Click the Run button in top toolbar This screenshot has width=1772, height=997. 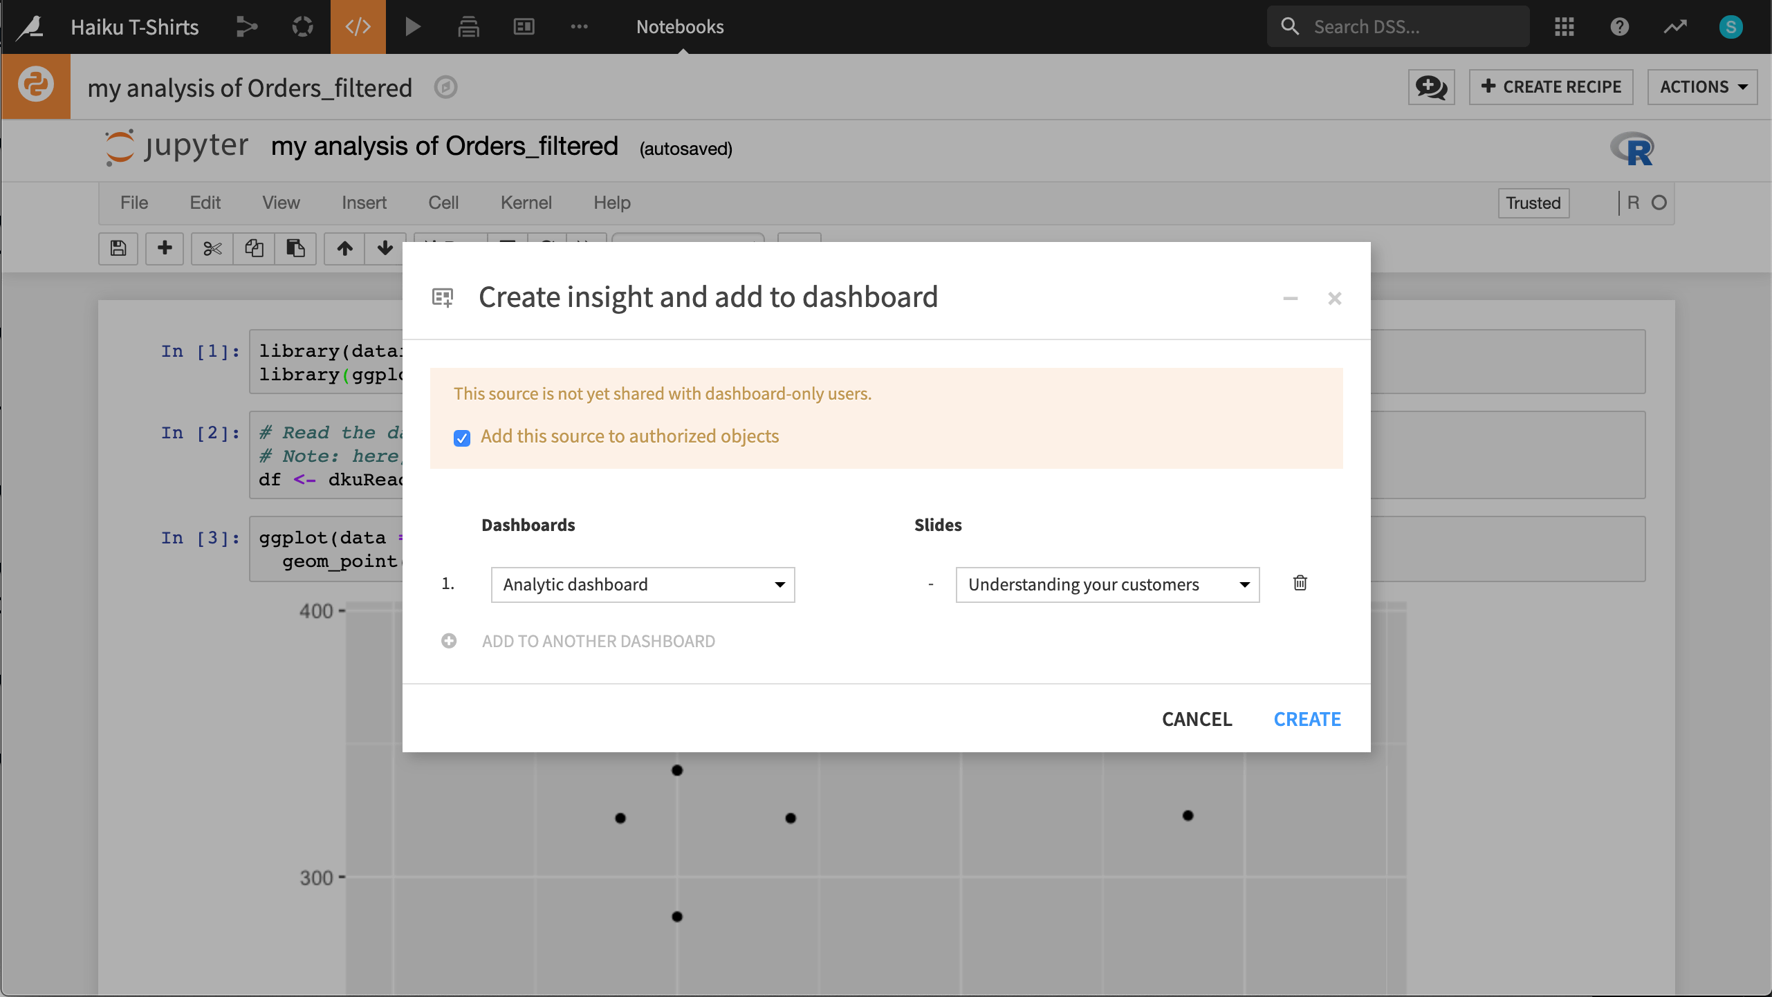pos(413,27)
